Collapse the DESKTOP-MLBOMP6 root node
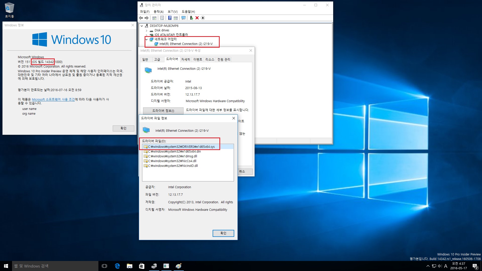 (142, 26)
